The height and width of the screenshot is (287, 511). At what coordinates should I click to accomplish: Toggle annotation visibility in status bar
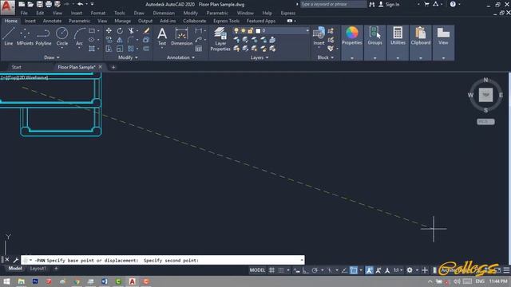pyautogui.click(x=369, y=270)
